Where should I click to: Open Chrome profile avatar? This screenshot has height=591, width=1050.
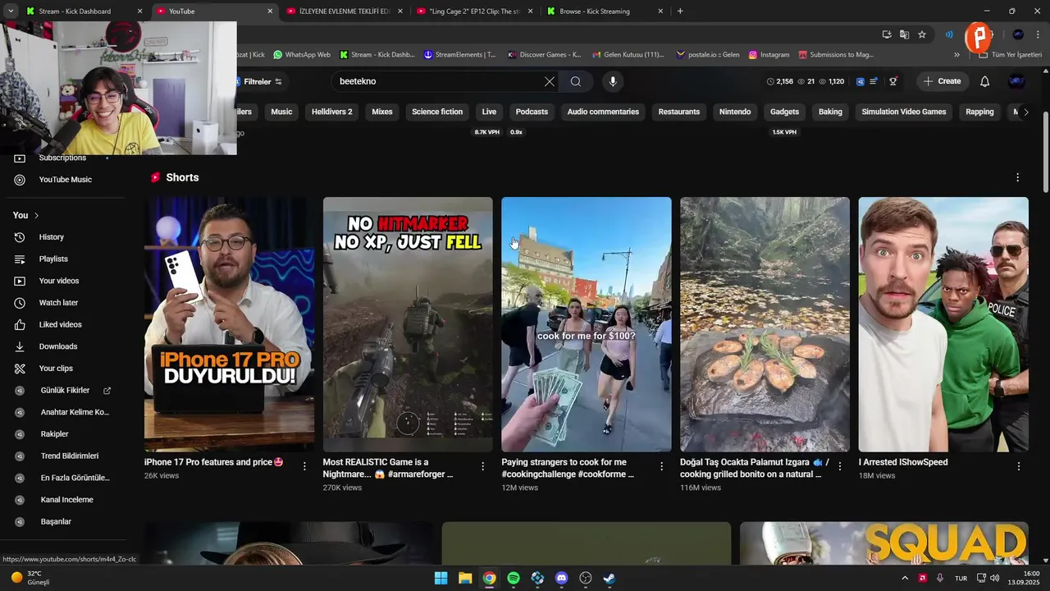click(1018, 34)
